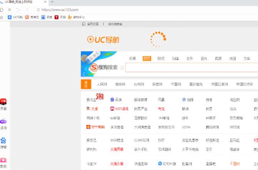Viewport: 258px width, 170px height.
Task: Open the 网易严选 link
Action: (141, 109)
